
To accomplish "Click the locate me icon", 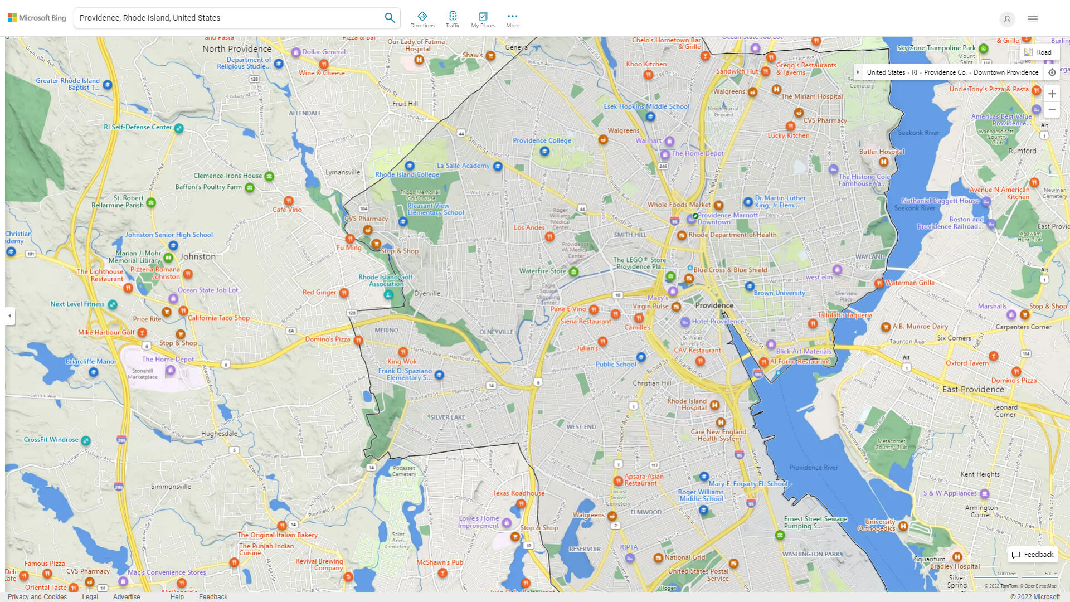I will 1052,72.
